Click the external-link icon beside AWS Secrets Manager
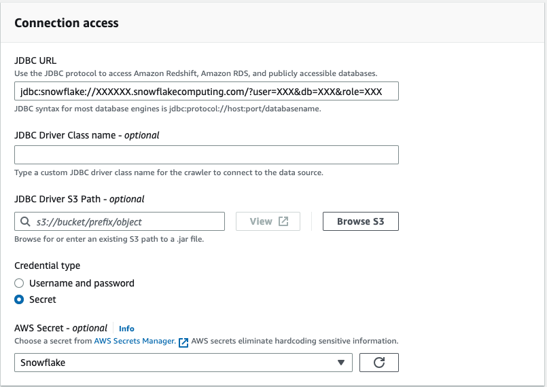 [x=183, y=342]
